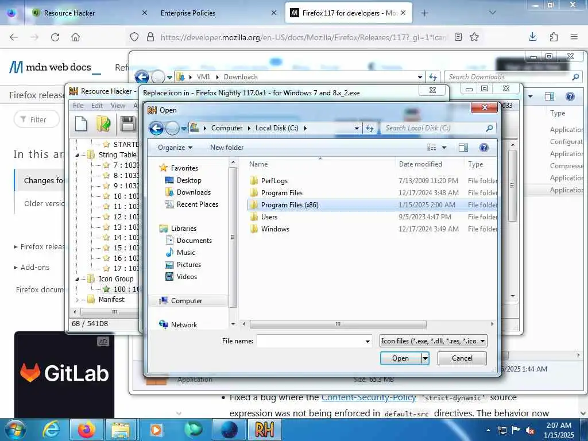Screen dimensions: 588x441
Task: Bookmark this page with the star icon
Action: tap(474, 37)
